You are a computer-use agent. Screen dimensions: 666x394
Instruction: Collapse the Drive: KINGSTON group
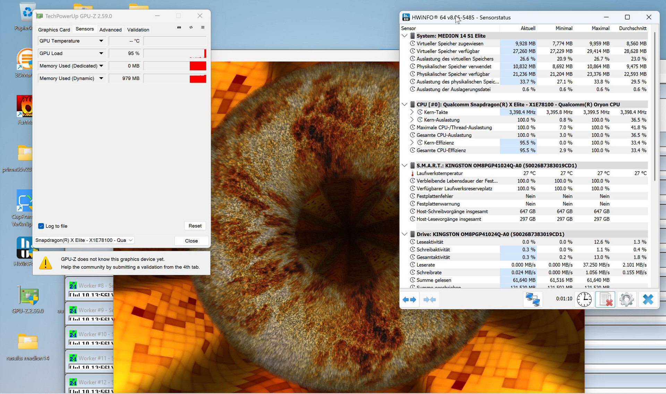[x=404, y=234]
